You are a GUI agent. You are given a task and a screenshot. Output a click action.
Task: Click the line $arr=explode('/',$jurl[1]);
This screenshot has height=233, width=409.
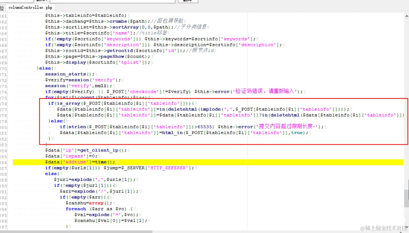(x=99, y=191)
